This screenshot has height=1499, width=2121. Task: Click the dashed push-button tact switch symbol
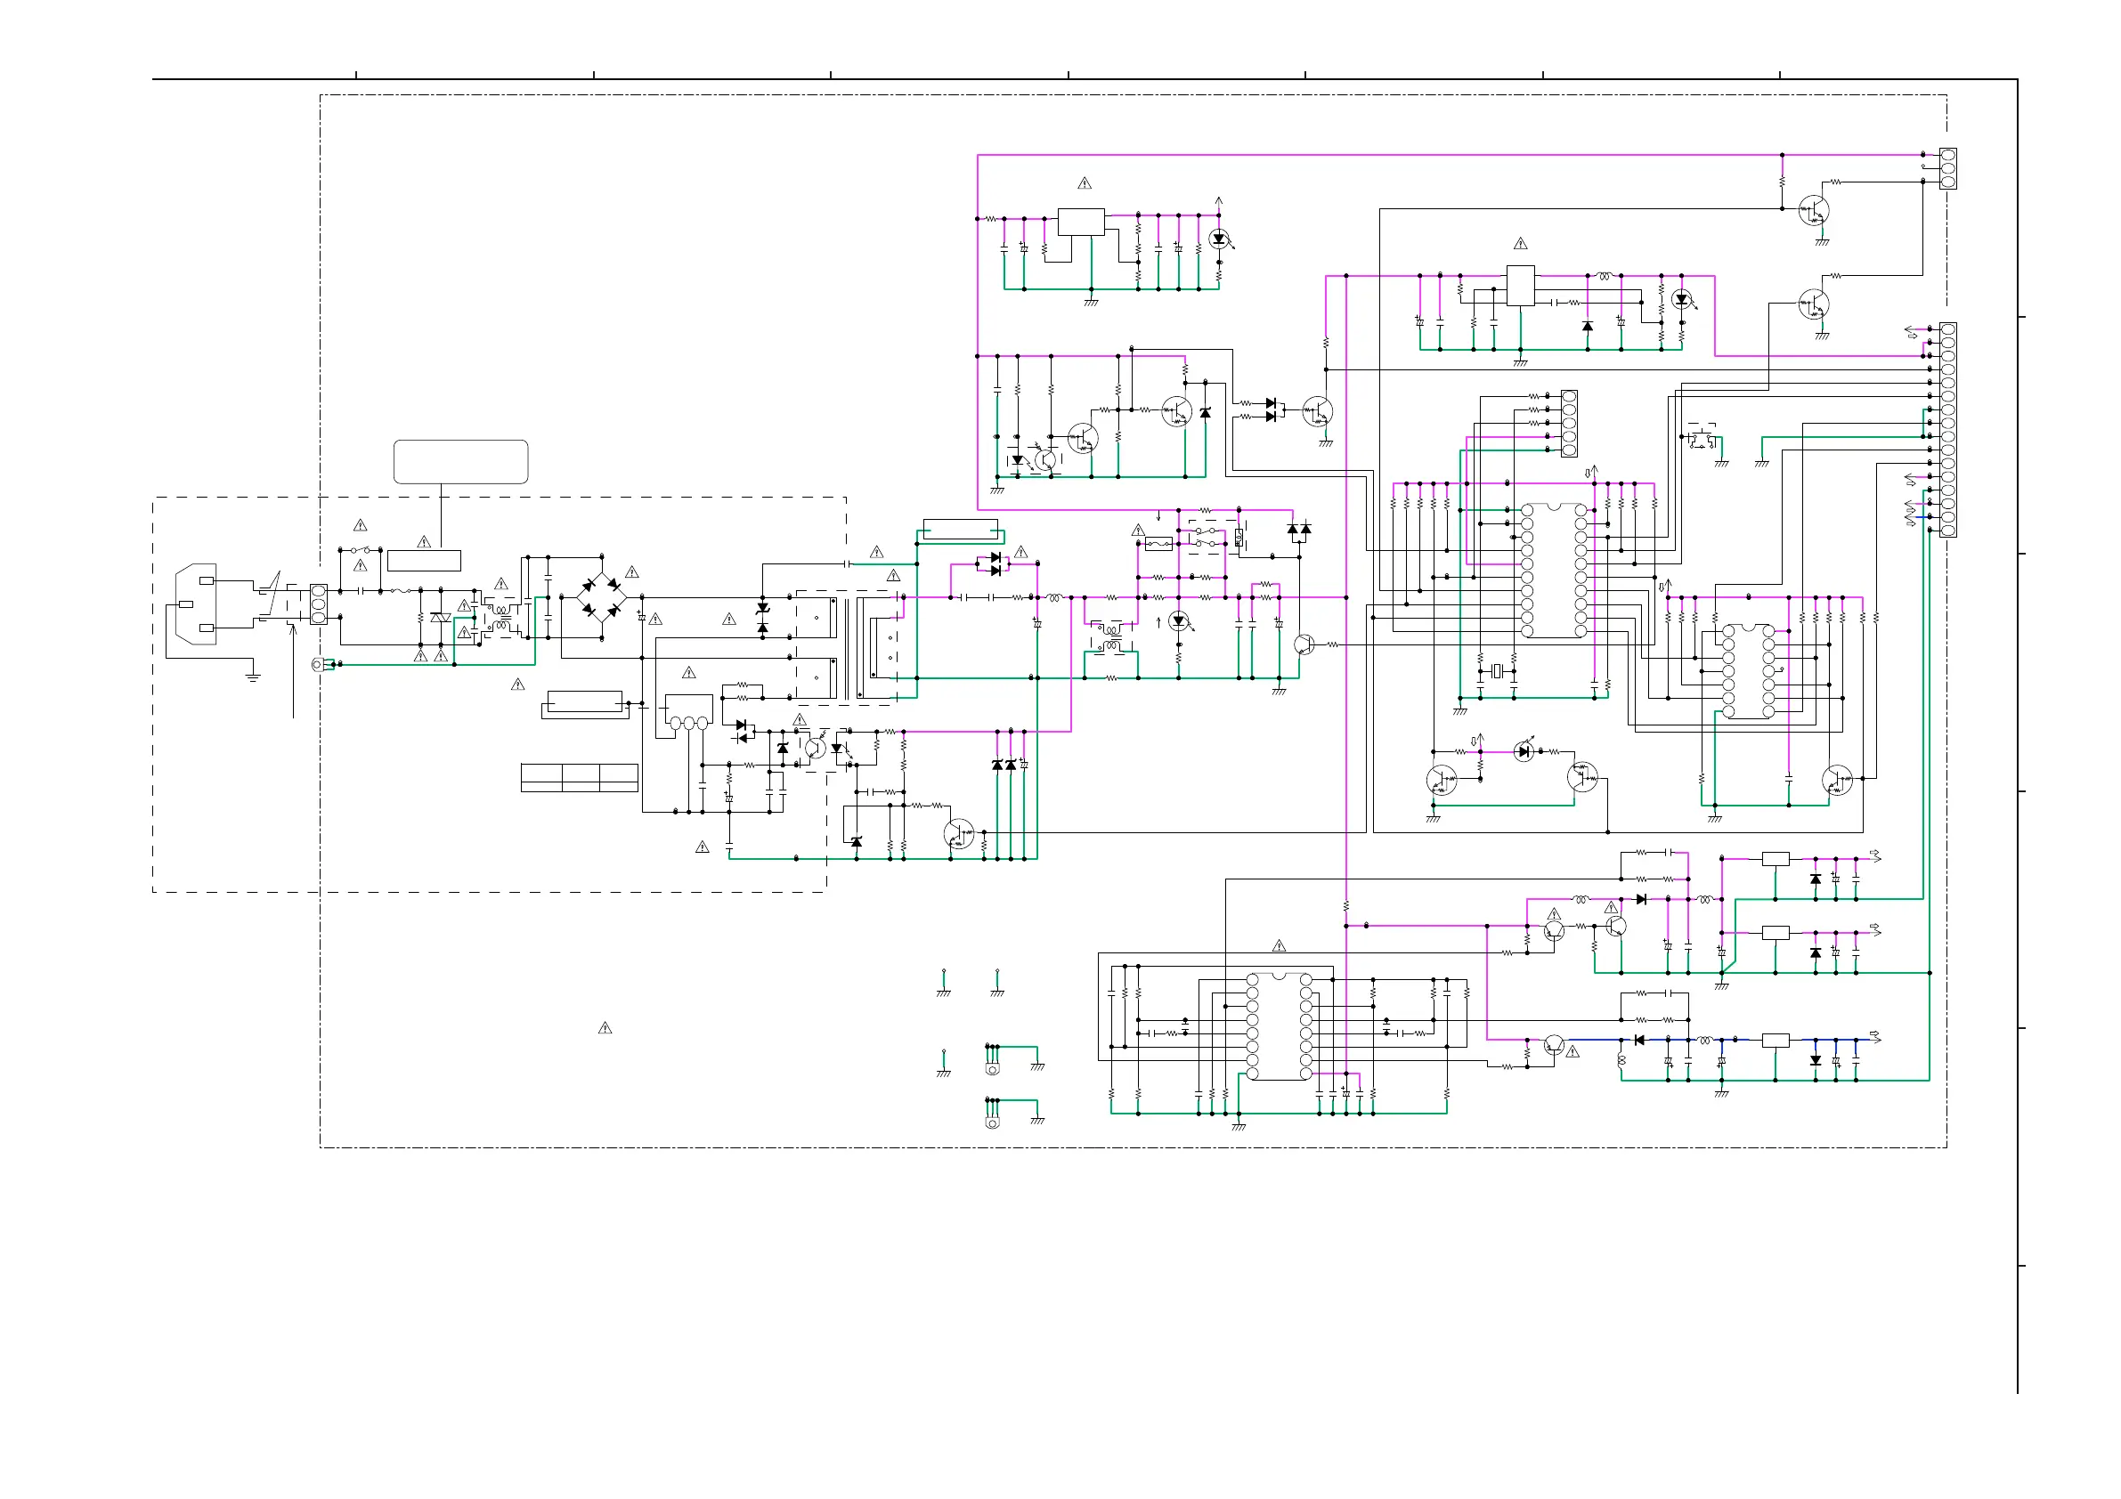(x=1701, y=437)
